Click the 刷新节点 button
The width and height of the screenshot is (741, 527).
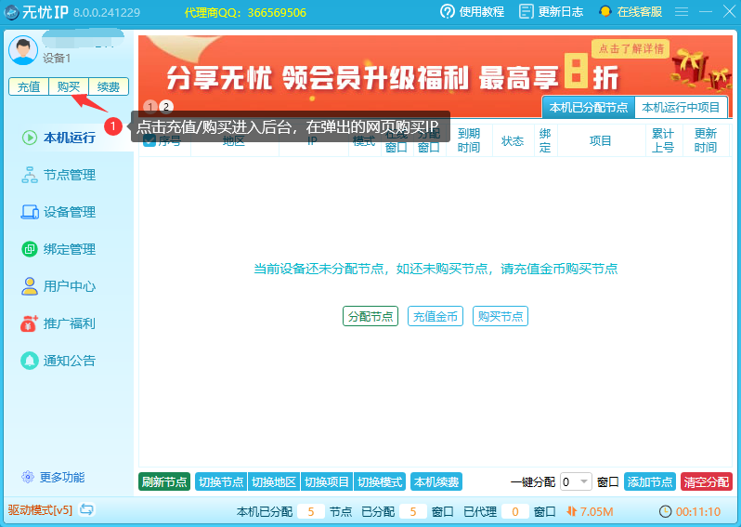click(164, 482)
